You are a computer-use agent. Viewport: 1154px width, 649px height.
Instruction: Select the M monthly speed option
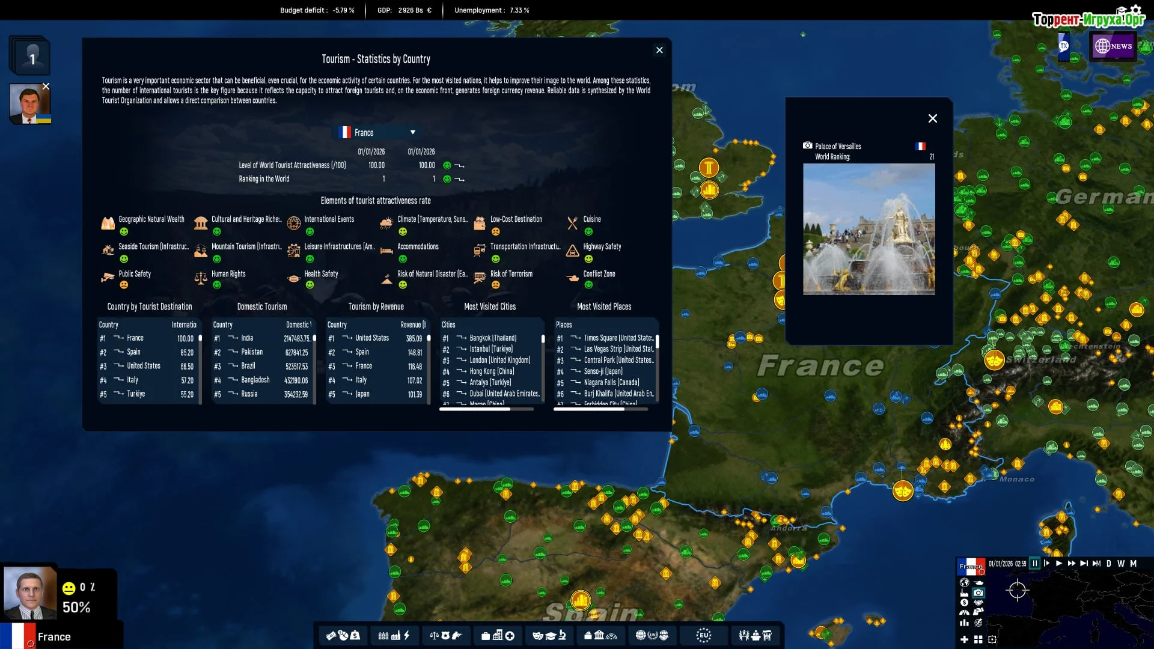coord(1133,564)
